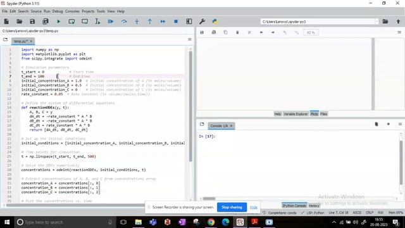Browse for a working directory

385,22
